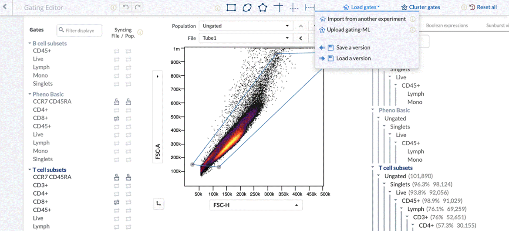Open the FSC-H x-axis channel dropdown
The width and height of the screenshot is (509, 231).
pyautogui.click(x=256, y=205)
